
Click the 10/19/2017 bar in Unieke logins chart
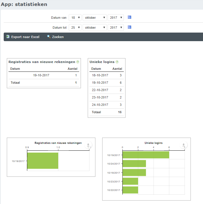[146, 155]
